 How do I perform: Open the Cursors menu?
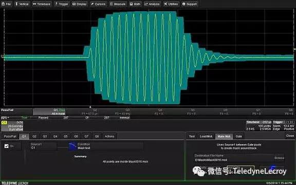[98, 4]
